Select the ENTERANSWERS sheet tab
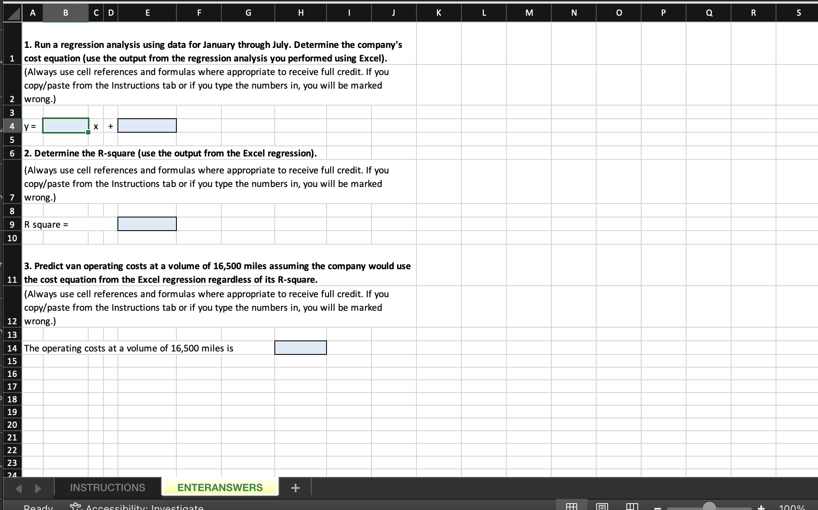The image size is (818, 510). [x=220, y=488]
